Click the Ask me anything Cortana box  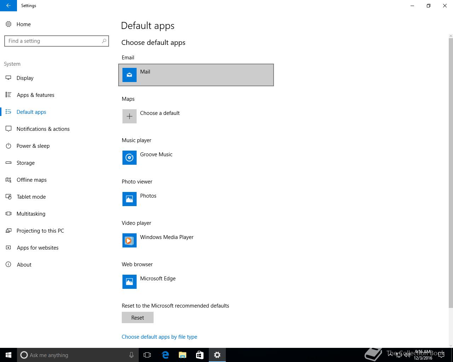tap(78, 355)
